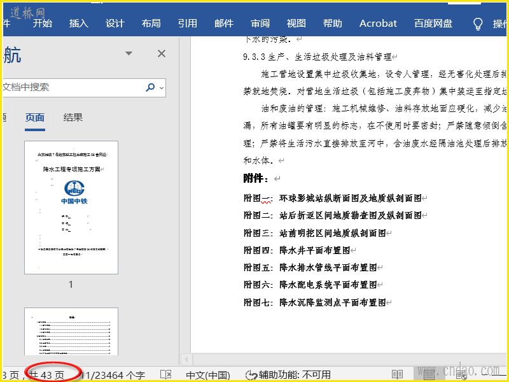The width and height of the screenshot is (509, 382).
Task: Open the 引用 ribbon tab
Action: click(x=188, y=24)
